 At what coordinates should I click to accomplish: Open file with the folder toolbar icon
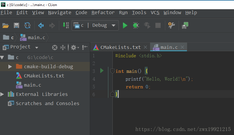coord(6,26)
